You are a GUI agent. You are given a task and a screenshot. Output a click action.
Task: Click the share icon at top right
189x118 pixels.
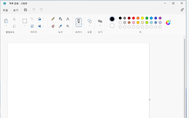(182, 10)
